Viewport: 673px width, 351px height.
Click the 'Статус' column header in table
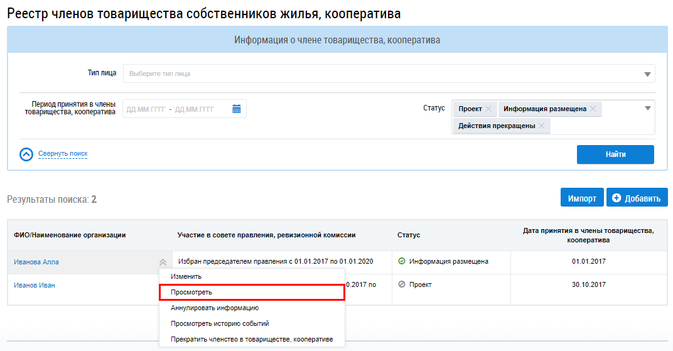[x=409, y=235]
